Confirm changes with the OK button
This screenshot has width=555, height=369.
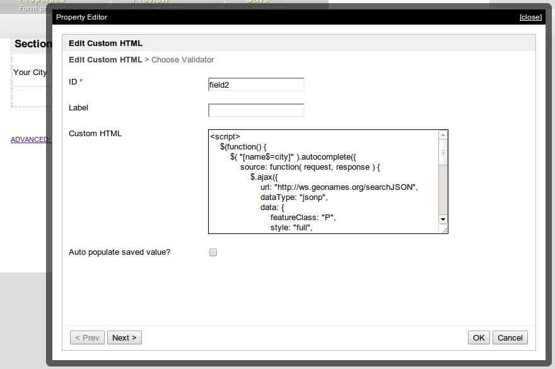point(479,337)
